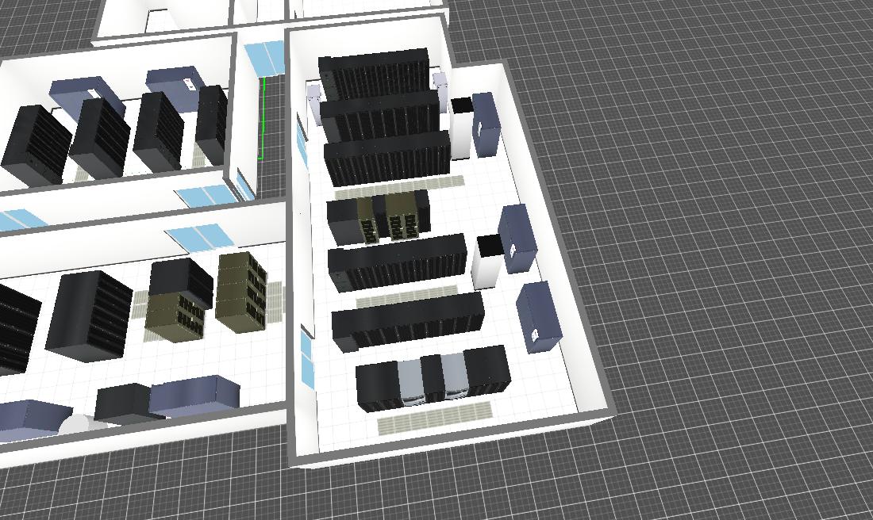Click the vent floor tiles below the bottom rack row
This screenshot has height=520, width=873.
(434, 418)
